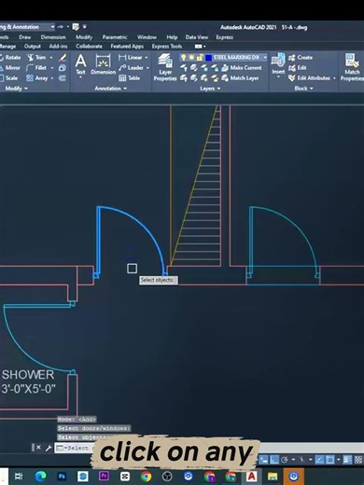Viewport: 364px width, 485px height.
Task: Click the AutoCAD taskbar icon
Action: [x=251, y=476]
